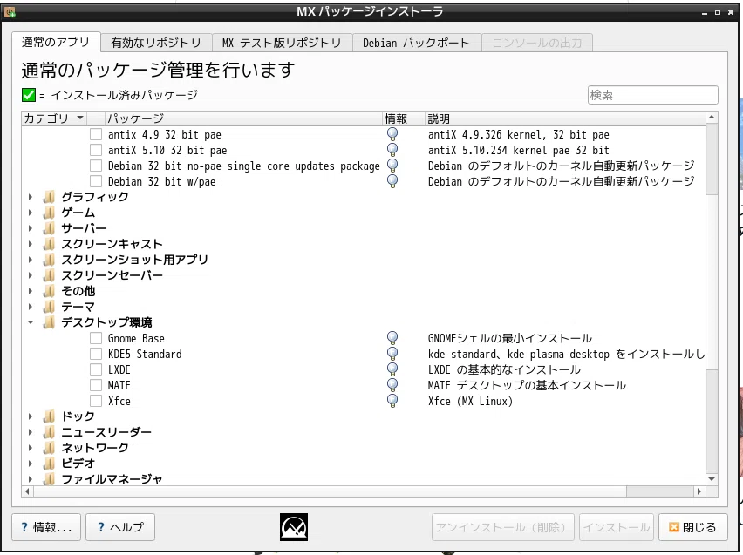
Task: Click info bulb for antix 4.9 32 bit pae
Action: pyautogui.click(x=392, y=134)
